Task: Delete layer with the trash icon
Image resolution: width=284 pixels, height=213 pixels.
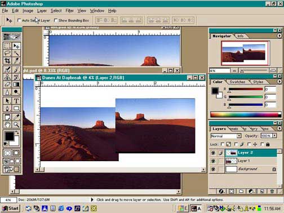Action: click(x=272, y=192)
